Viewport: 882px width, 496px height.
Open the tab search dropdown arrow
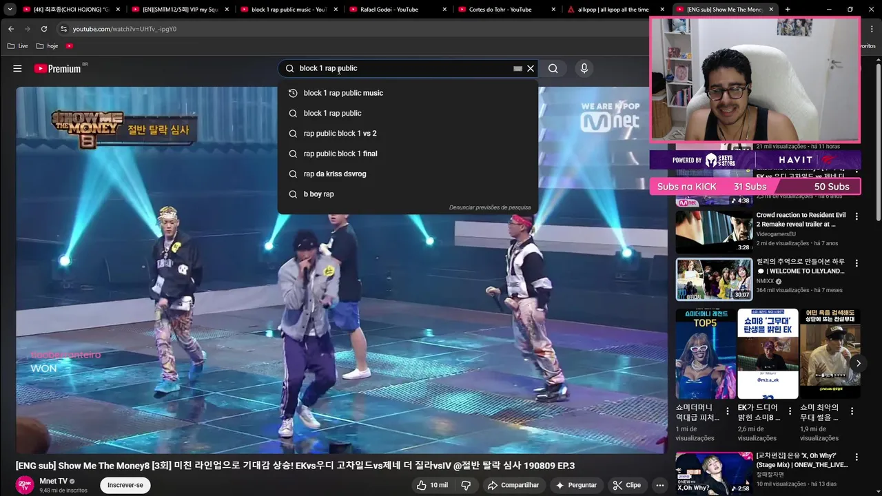[x=10, y=10]
